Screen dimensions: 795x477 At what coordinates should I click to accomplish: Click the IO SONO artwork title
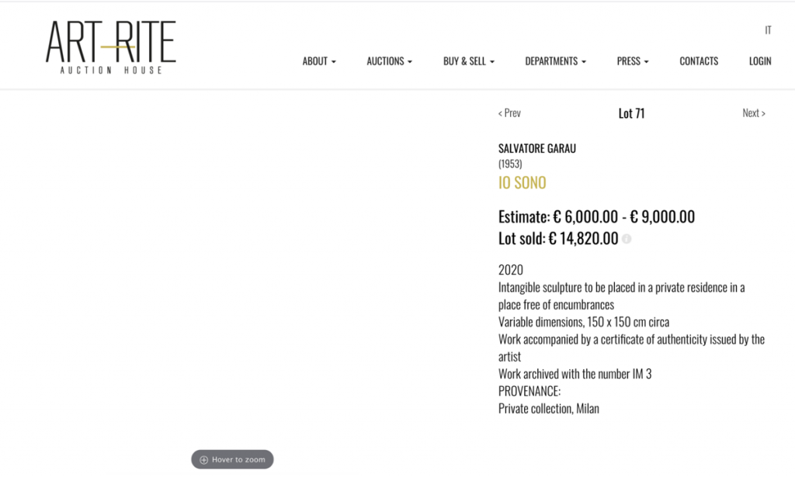(522, 183)
